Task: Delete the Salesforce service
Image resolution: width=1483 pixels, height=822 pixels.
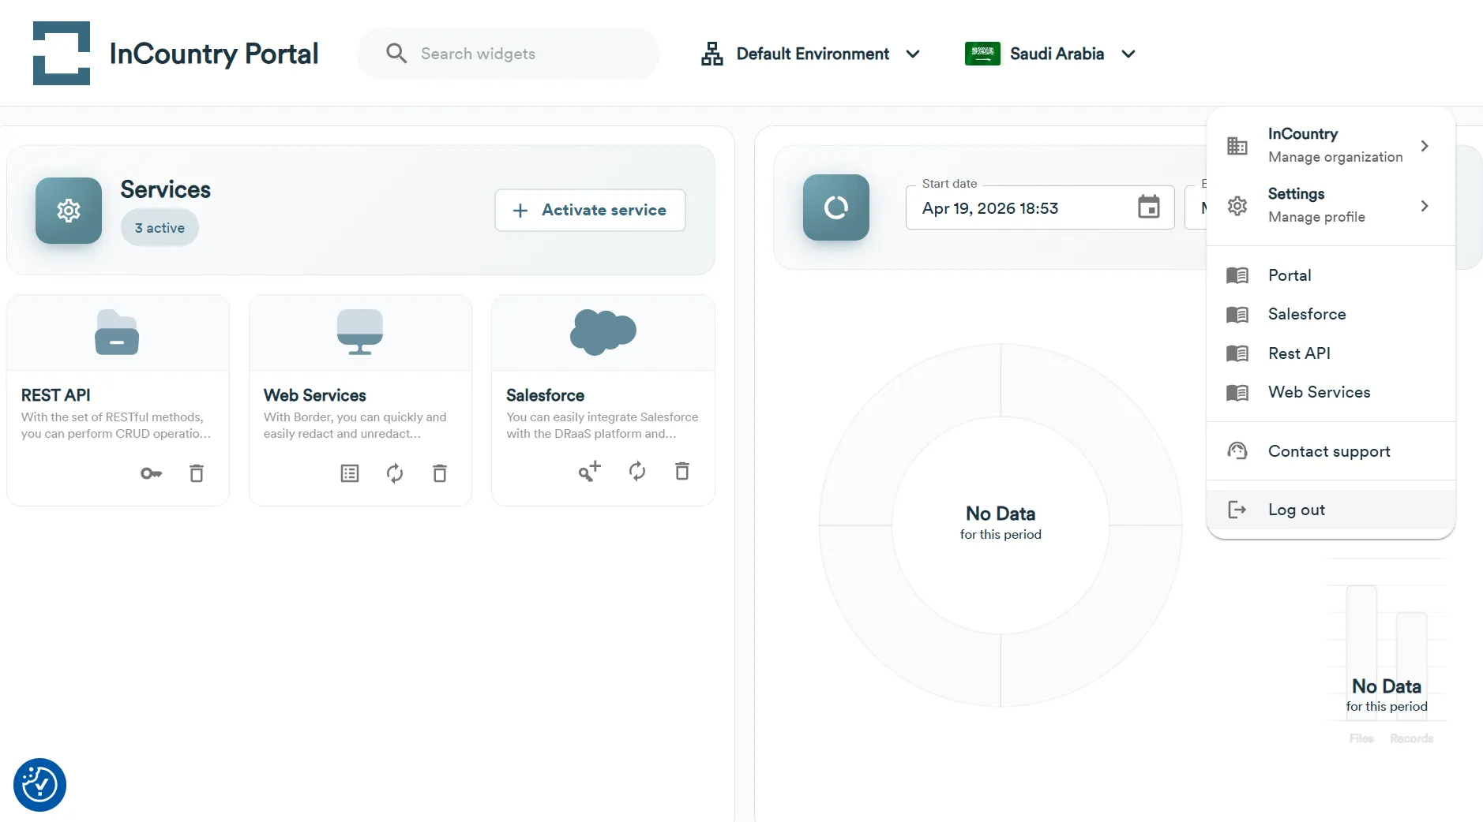Action: pos(682,471)
